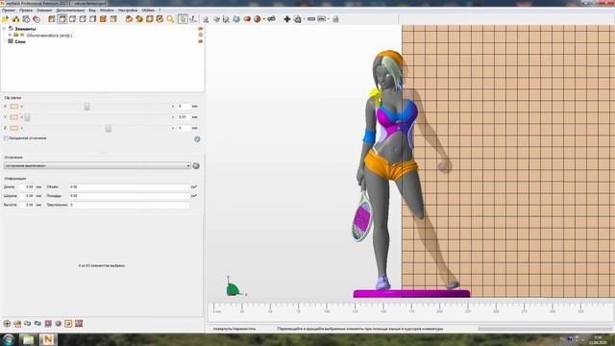Open dropdown arrow next to red sphere icon

point(264,19)
